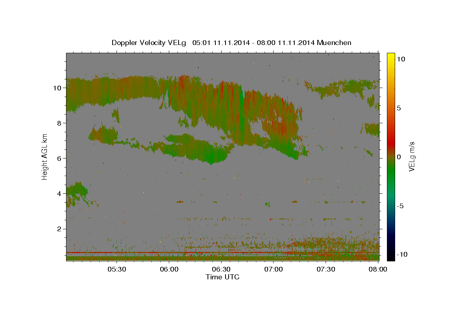Click height axis label '2'
469x313 pixels.
point(59,228)
